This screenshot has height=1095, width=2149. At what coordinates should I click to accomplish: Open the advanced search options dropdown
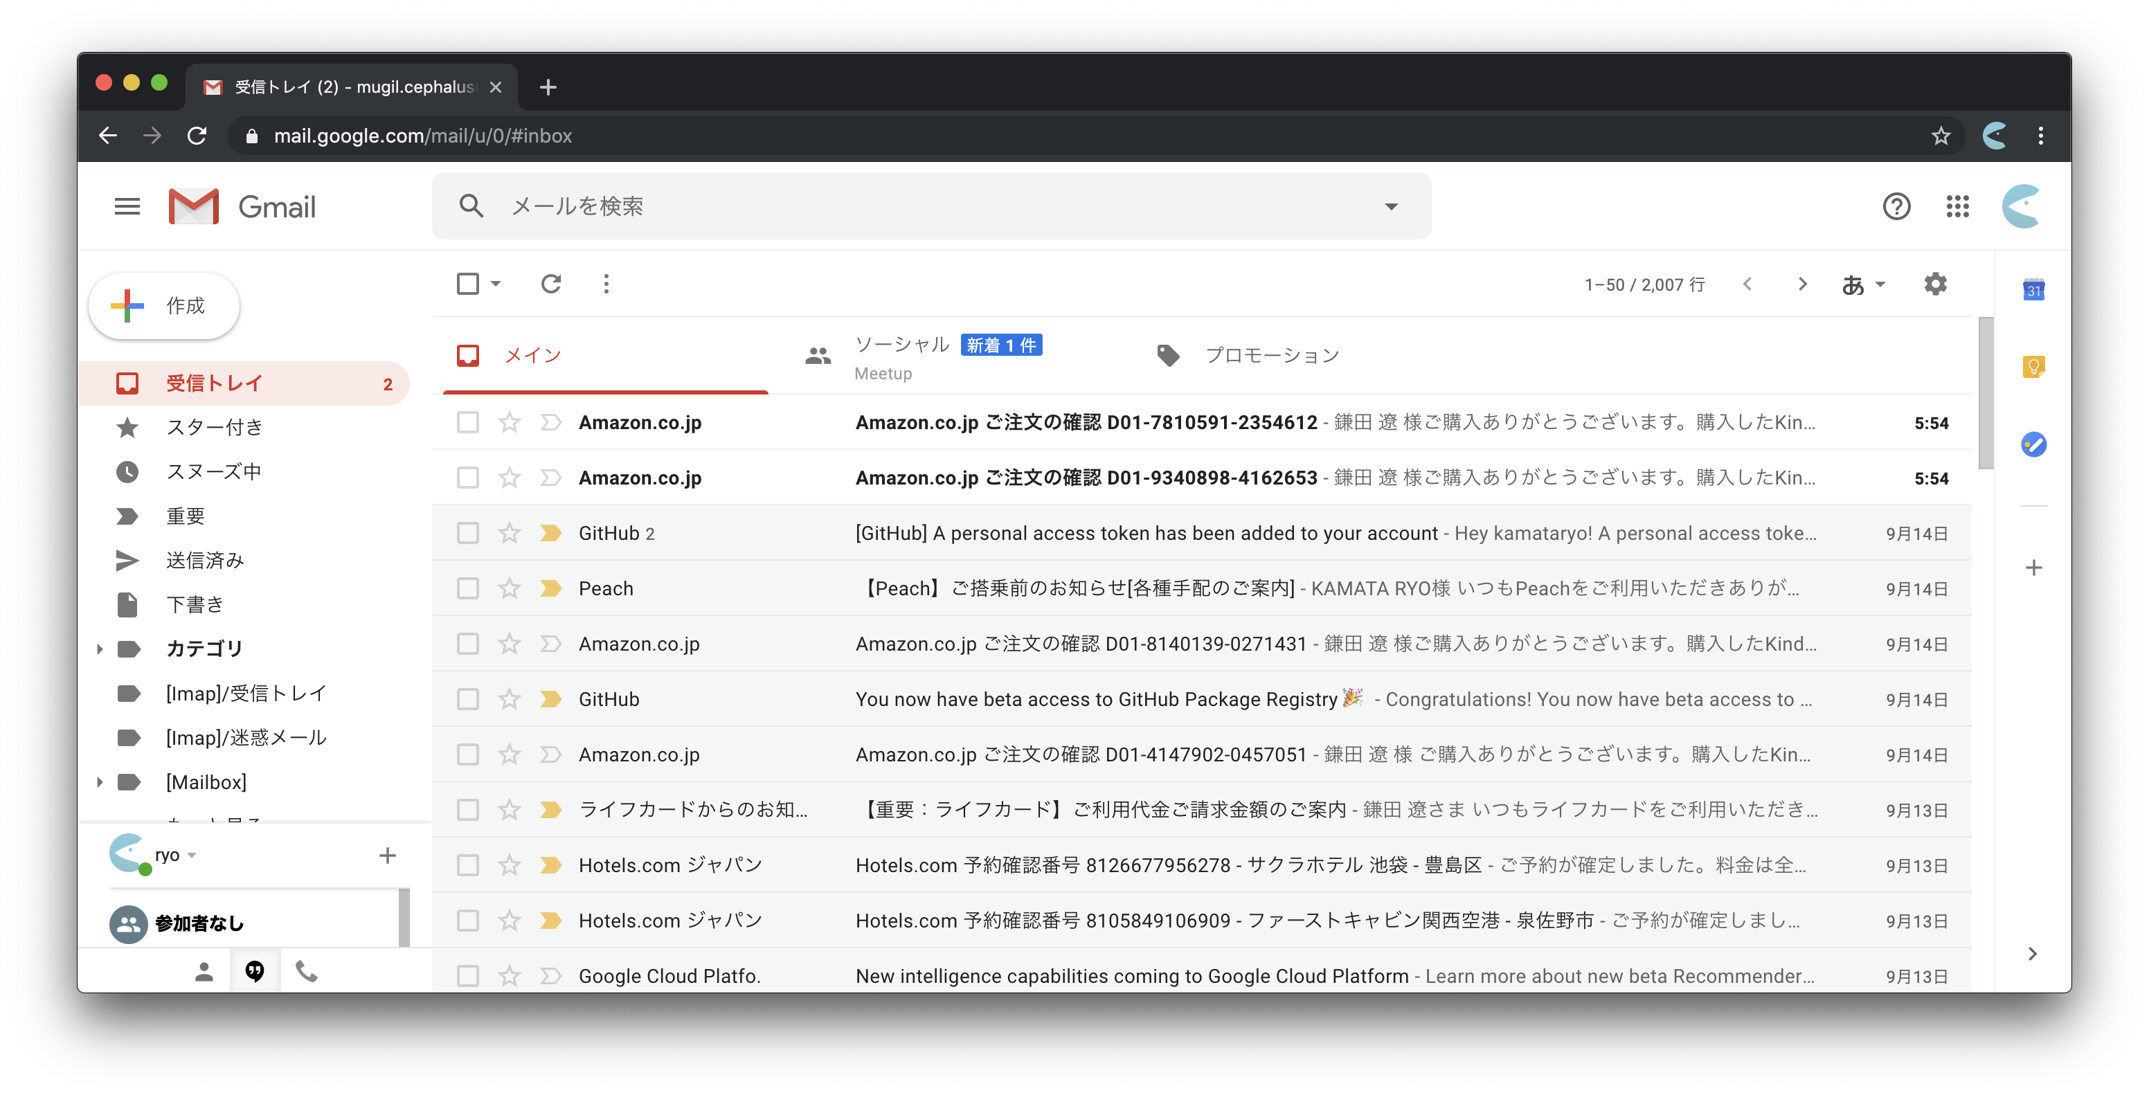pos(1391,206)
